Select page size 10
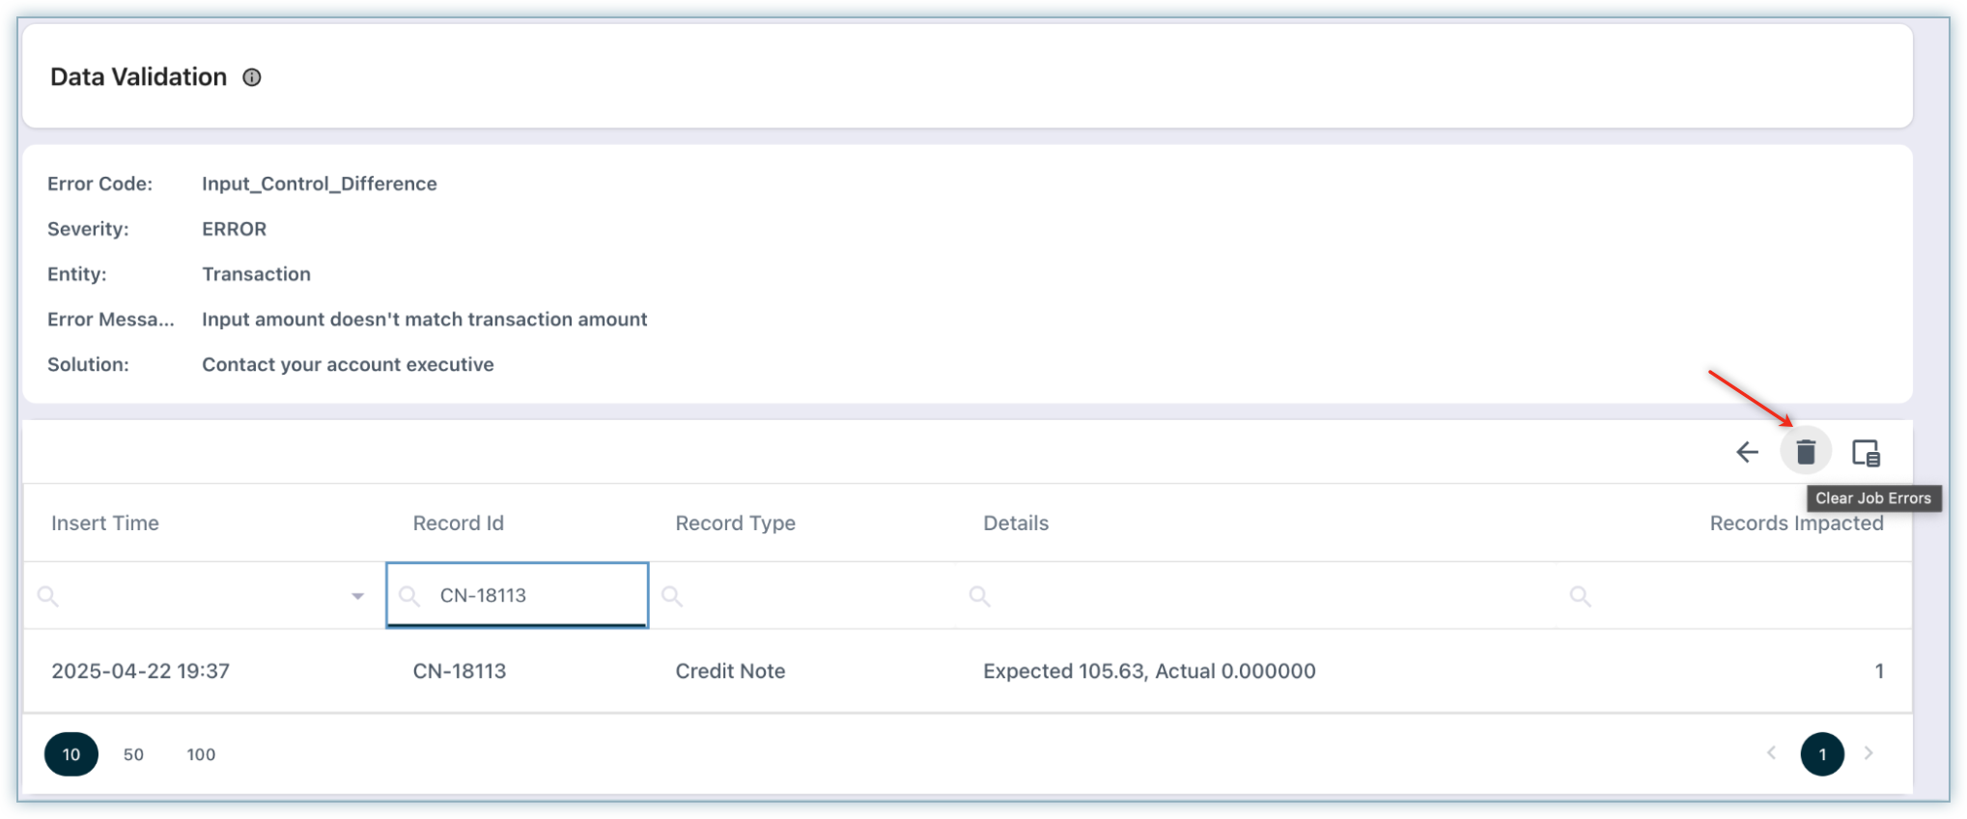 point(71,754)
